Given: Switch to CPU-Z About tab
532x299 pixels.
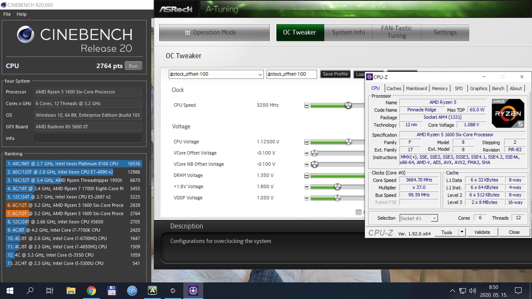Looking at the screenshot, I should [x=516, y=88].
